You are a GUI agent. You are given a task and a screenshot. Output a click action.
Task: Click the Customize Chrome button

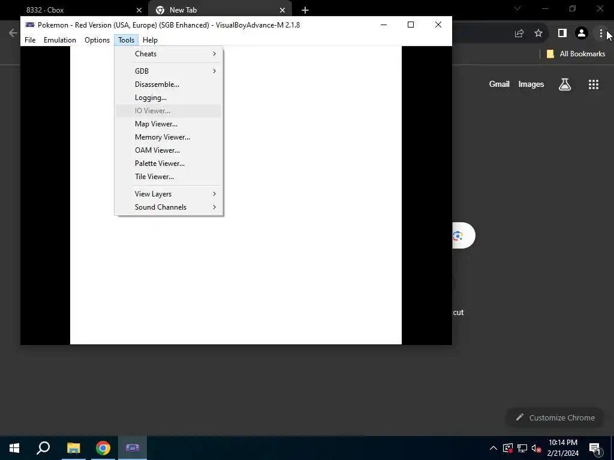click(555, 417)
